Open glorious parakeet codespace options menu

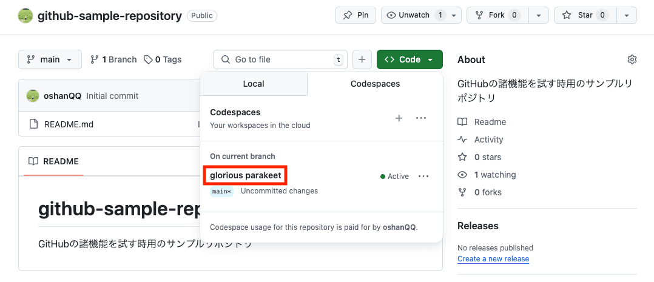(423, 176)
